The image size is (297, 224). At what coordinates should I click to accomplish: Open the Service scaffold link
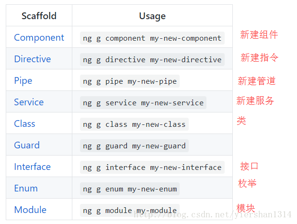29,102
